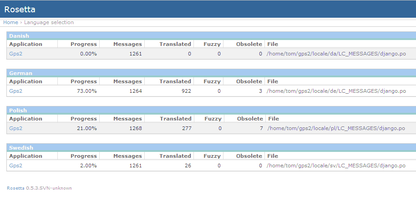Open Gps2 application under Swedish
Screen dimensions: 416x211
pyautogui.click(x=15, y=166)
